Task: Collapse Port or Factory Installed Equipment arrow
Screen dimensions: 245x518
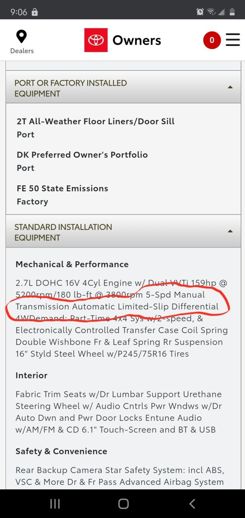Action: (x=230, y=87)
